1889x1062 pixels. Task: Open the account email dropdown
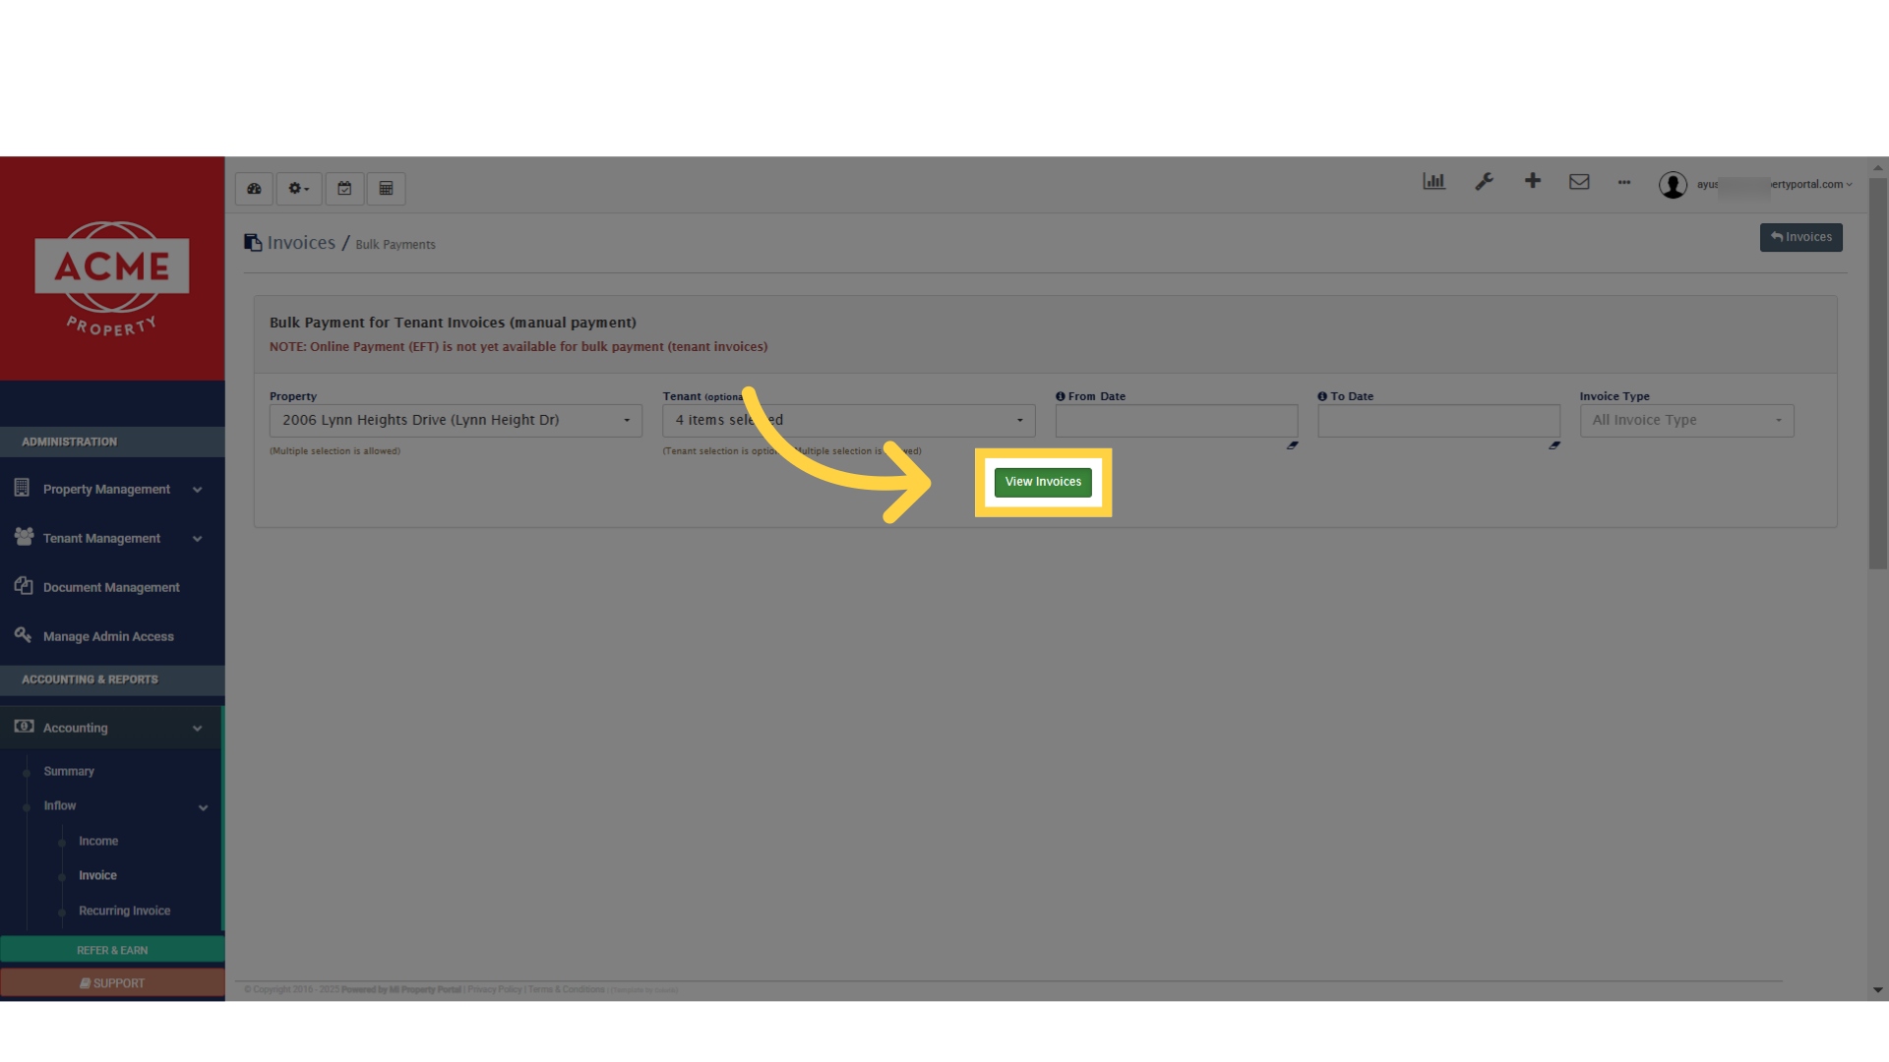click(1774, 185)
